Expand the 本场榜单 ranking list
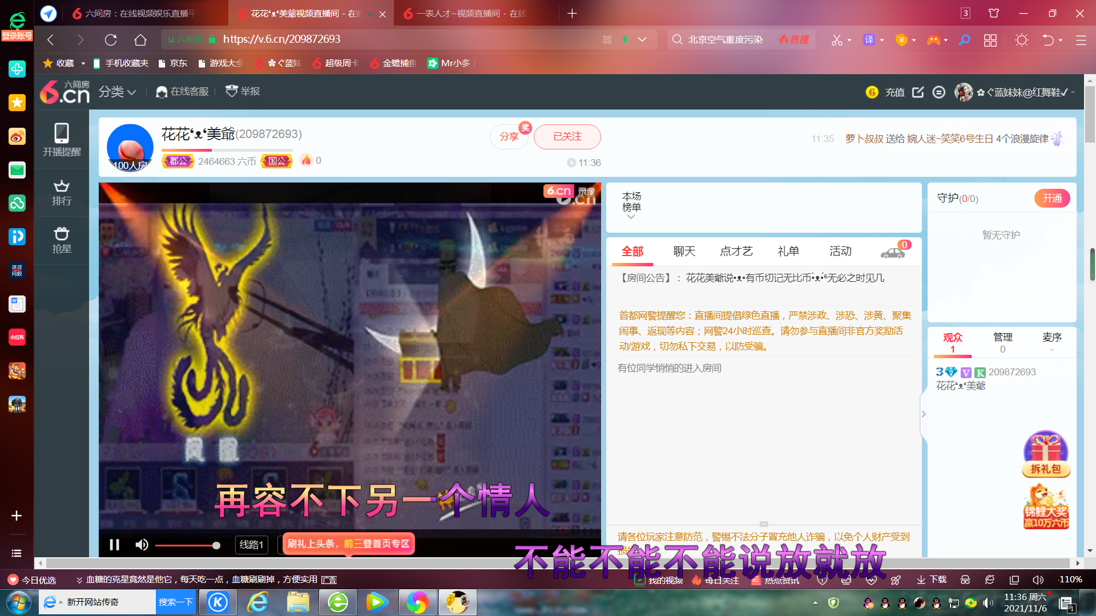Screen dimensions: 1096x616 tap(631, 206)
